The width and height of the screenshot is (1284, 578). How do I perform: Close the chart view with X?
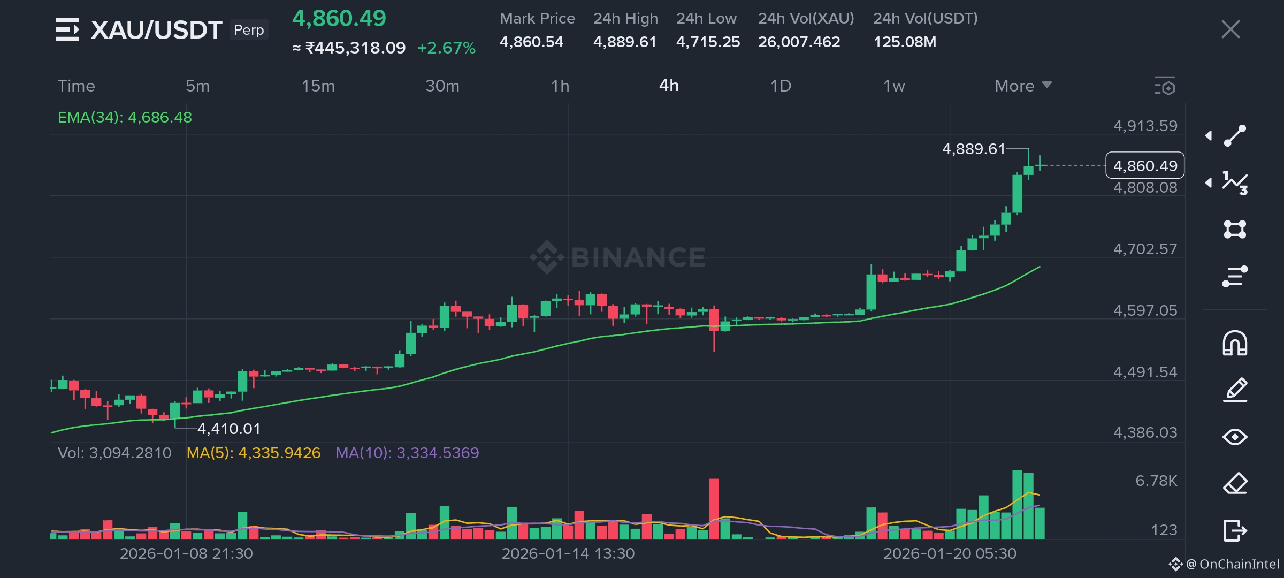coord(1230,29)
